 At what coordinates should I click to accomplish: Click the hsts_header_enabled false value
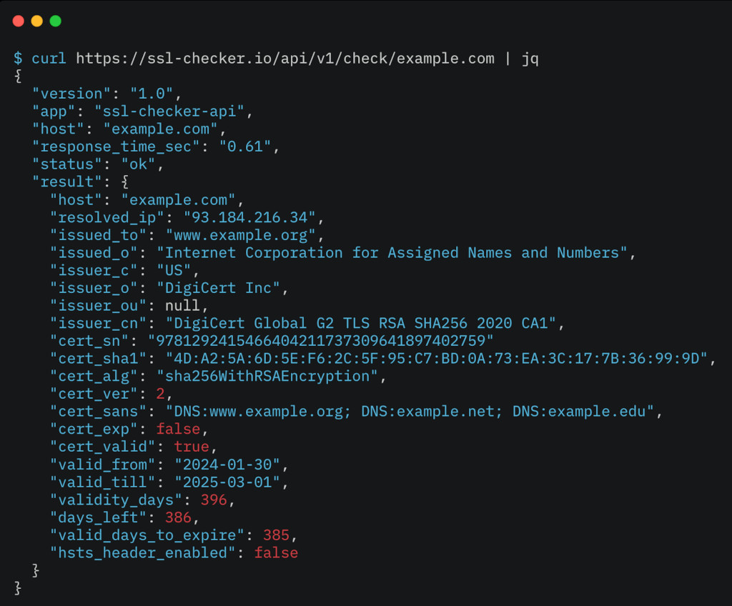pyautogui.click(x=276, y=552)
